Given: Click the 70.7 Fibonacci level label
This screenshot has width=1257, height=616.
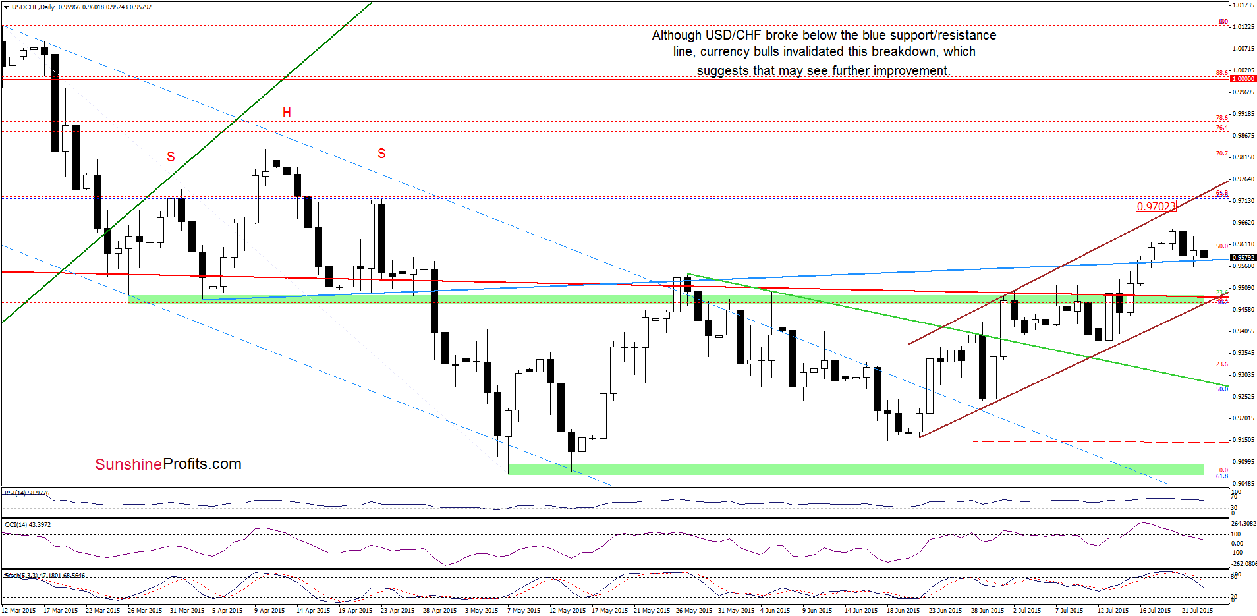Looking at the screenshot, I should tap(1222, 154).
